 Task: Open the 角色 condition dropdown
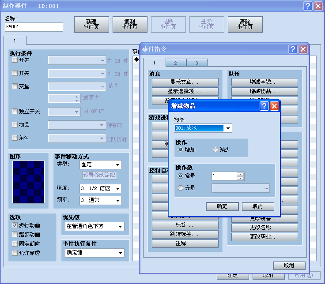[x=77, y=138]
